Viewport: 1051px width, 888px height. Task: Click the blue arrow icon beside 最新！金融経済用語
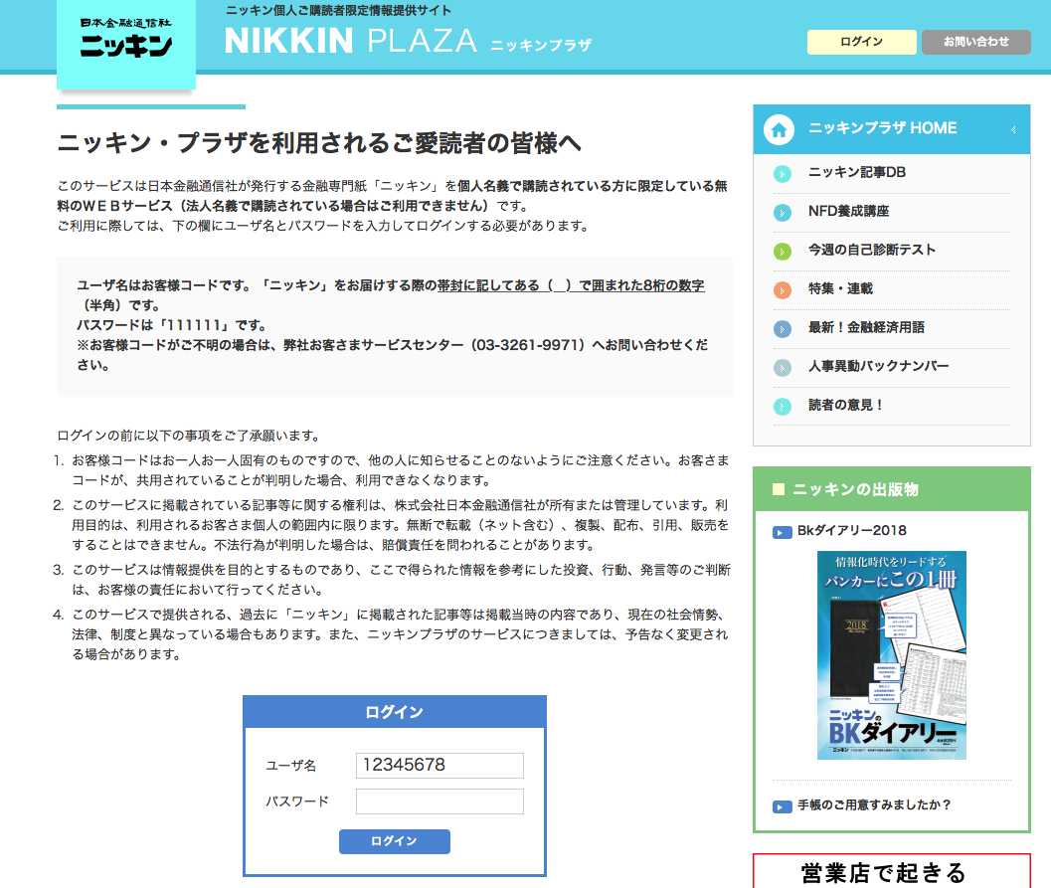[783, 329]
